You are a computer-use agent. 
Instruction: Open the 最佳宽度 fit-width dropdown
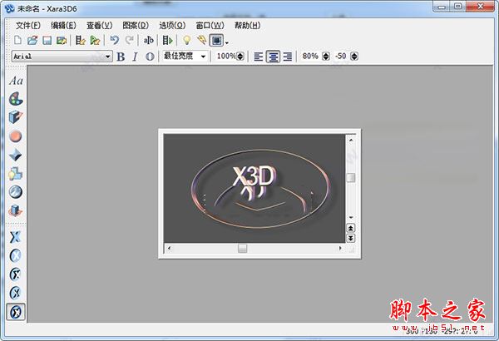pos(185,57)
